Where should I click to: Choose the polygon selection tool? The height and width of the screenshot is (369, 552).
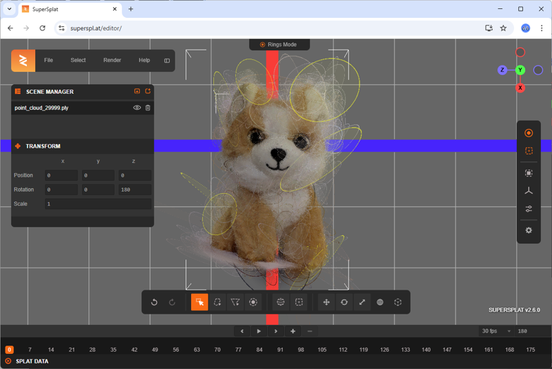[235, 302]
